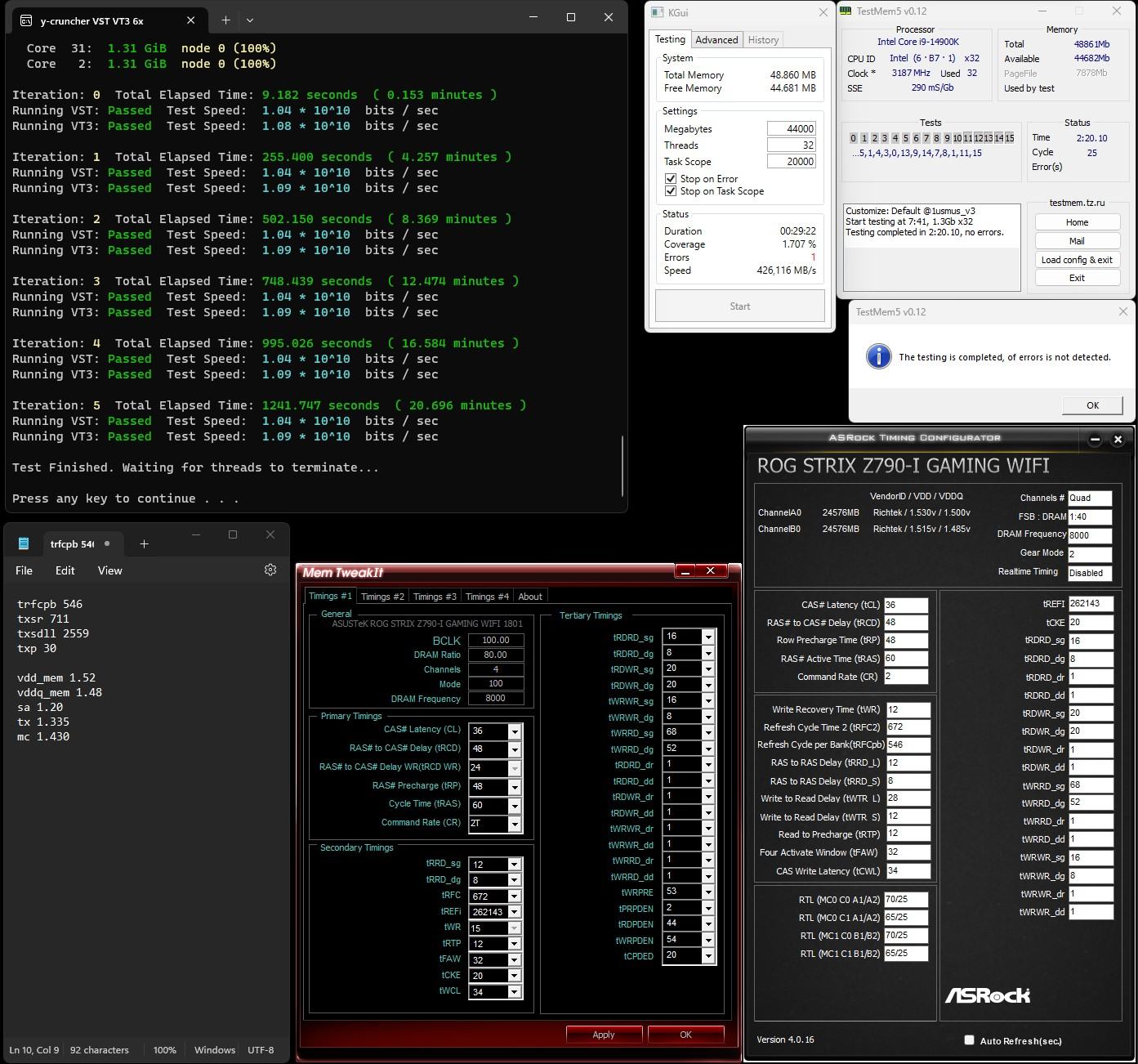
Task: Expand tCPDED dropdown in Mem TweakIt
Action: [708, 956]
